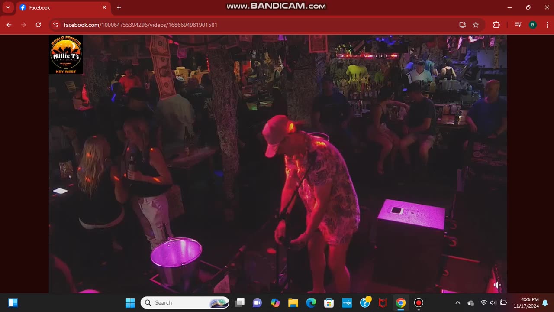Open the Chrome profile avatar B
This screenshot has height=312, width=554.
point(533,25)
